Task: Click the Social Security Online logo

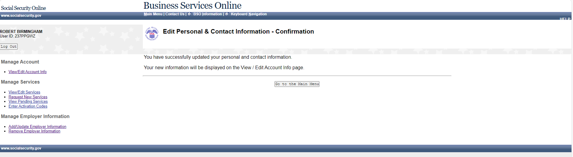Action: tap(23, 8)
